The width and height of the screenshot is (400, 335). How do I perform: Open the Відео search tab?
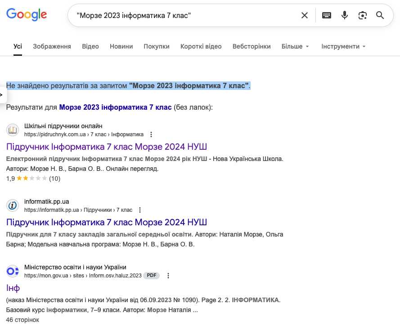click(90, 46)
